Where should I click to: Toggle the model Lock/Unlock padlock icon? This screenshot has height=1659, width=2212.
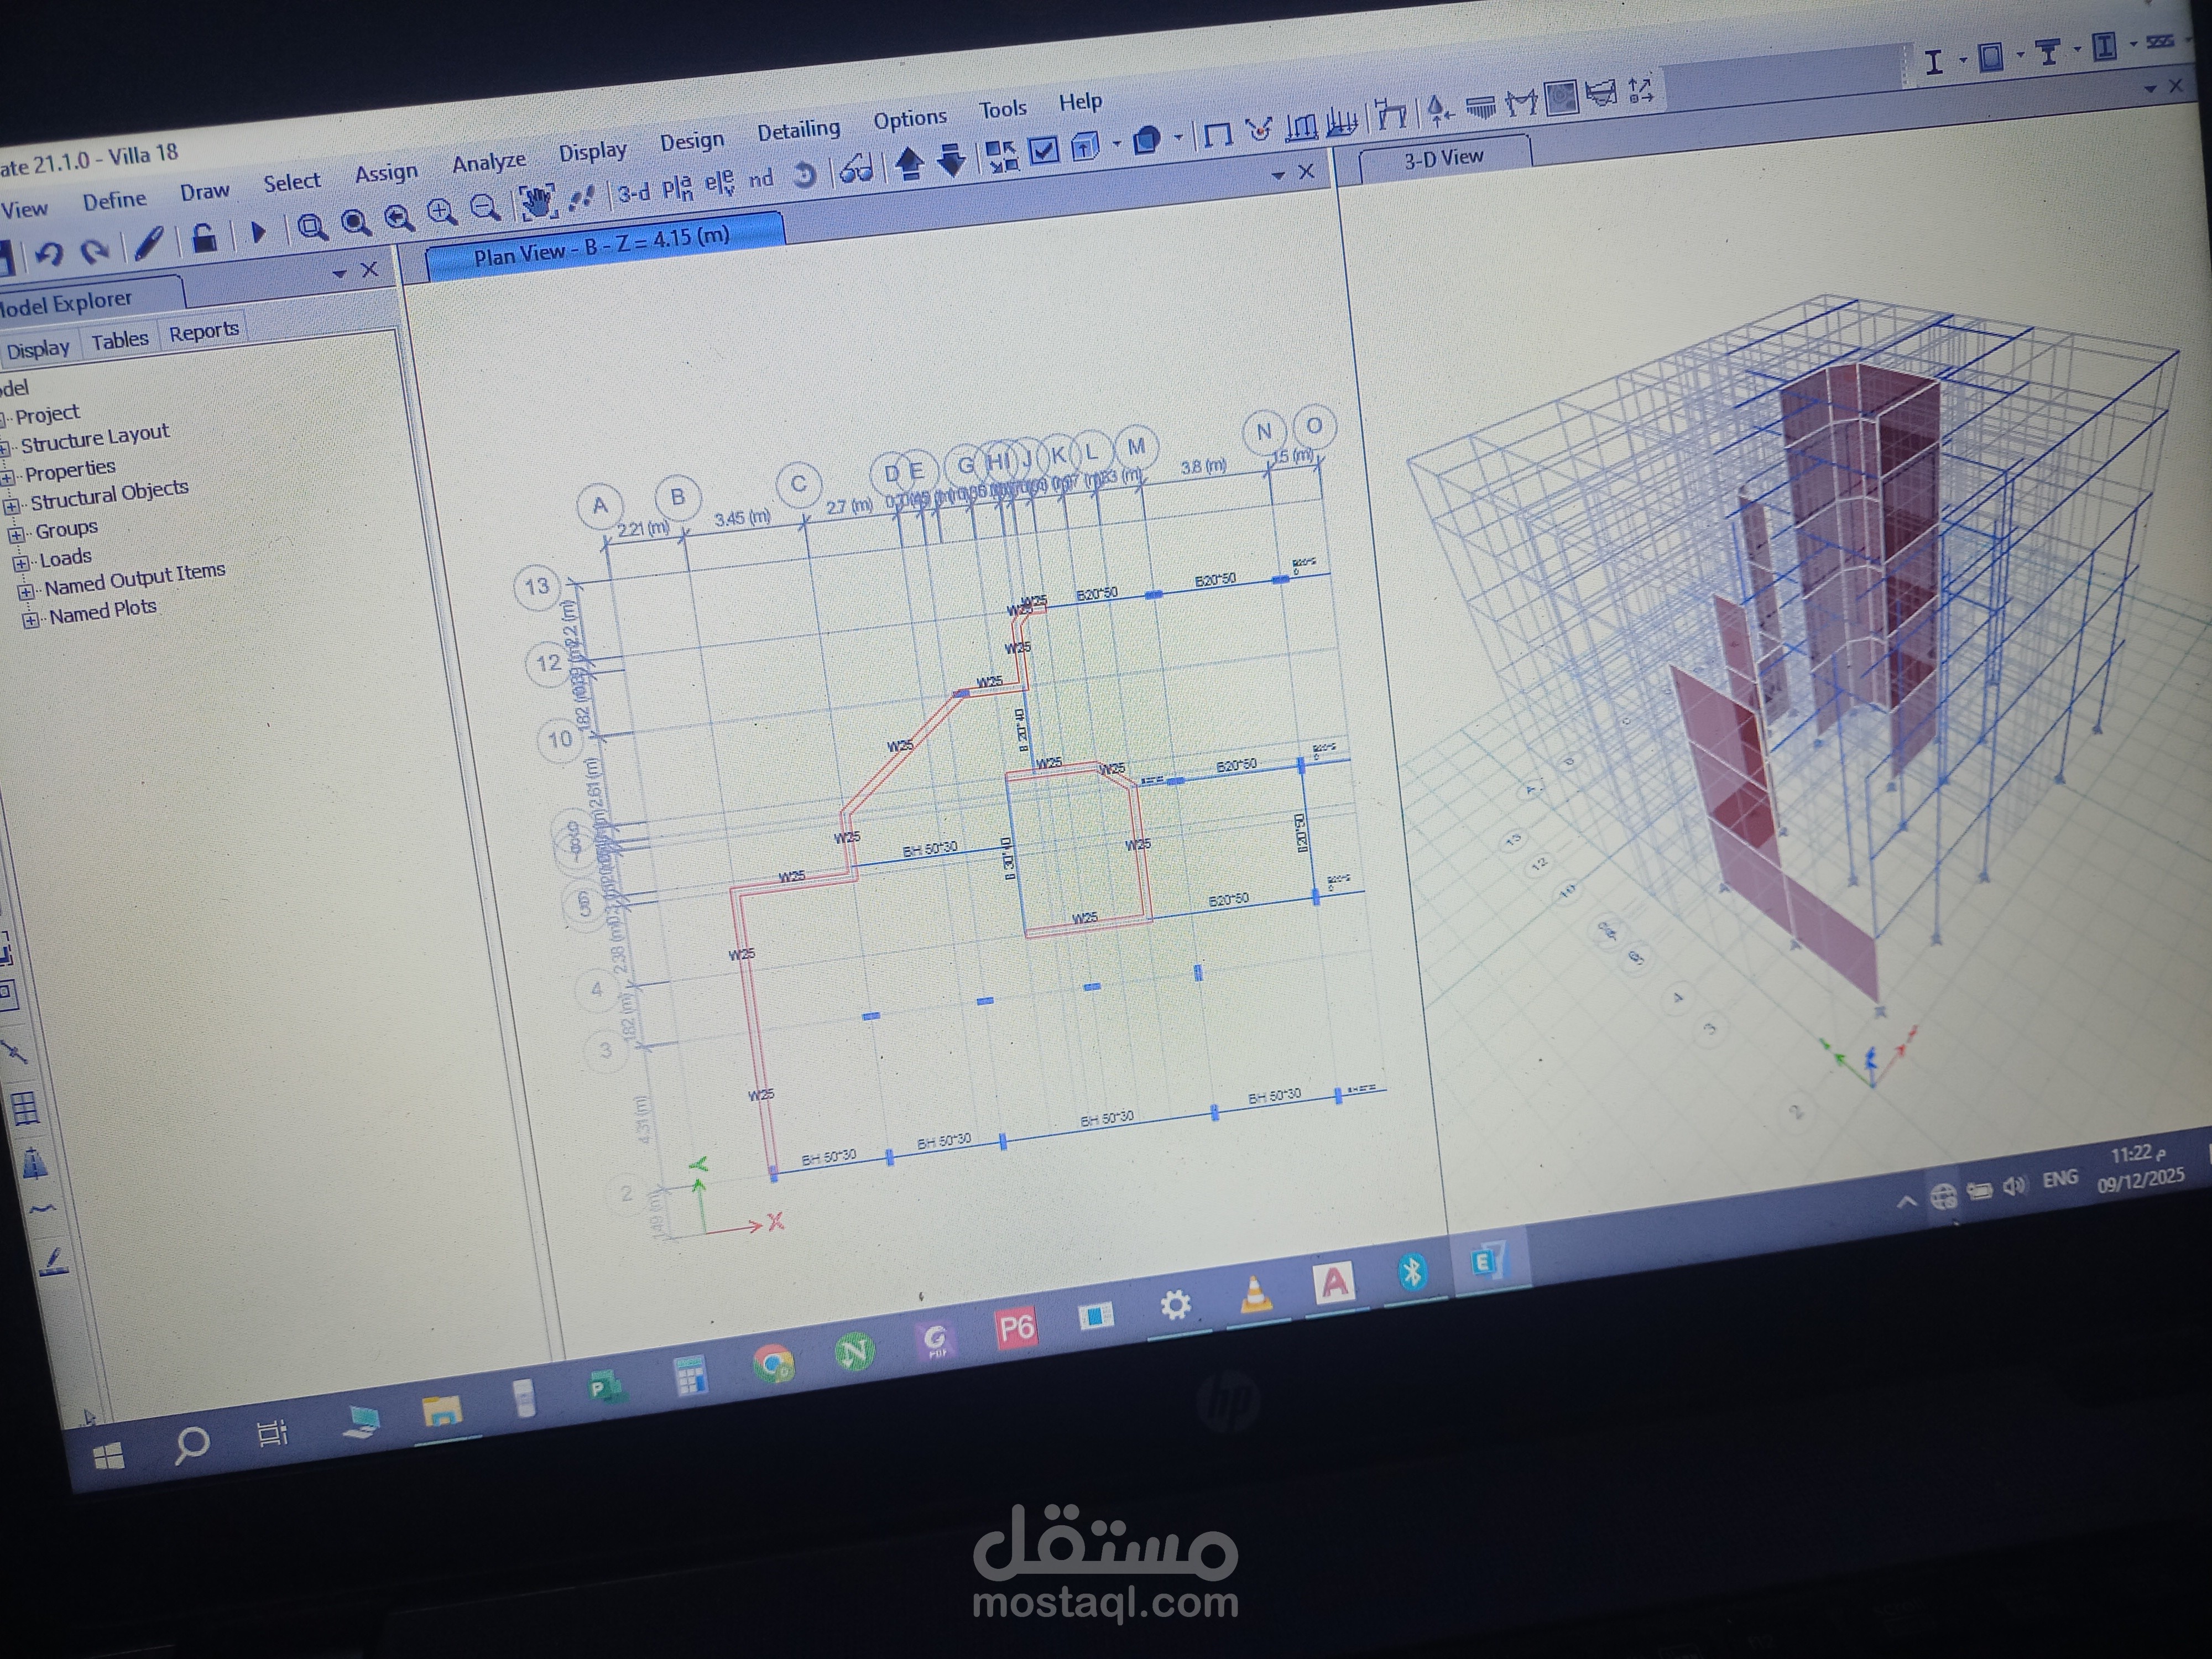(204, 238)
